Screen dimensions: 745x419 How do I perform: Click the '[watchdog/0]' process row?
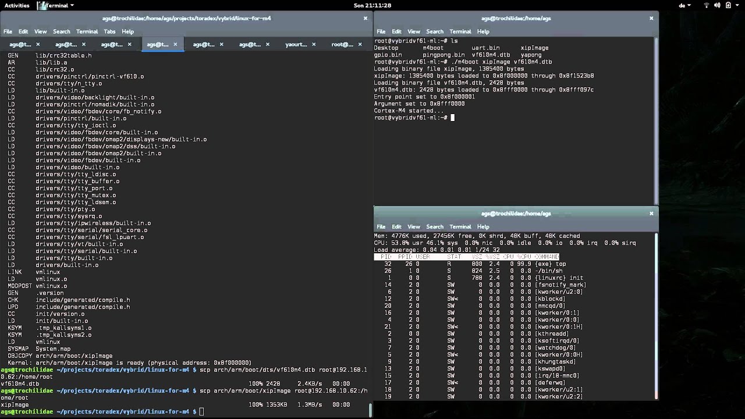point(482,347)
